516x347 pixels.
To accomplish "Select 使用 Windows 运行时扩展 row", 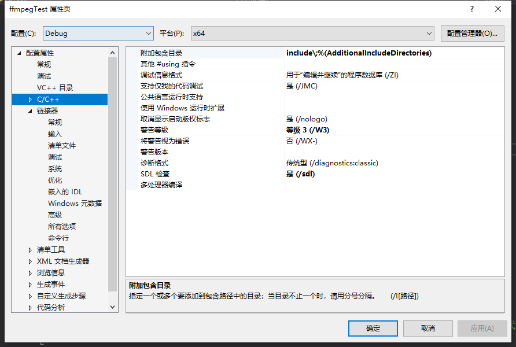I will point(315,108).
